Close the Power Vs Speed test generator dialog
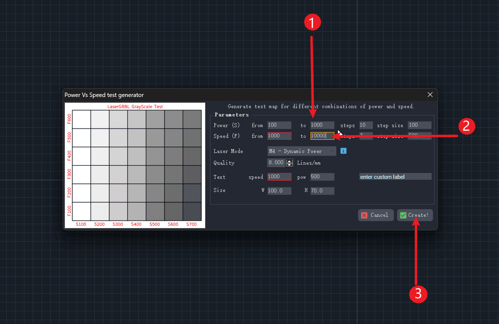 [430, 95]
